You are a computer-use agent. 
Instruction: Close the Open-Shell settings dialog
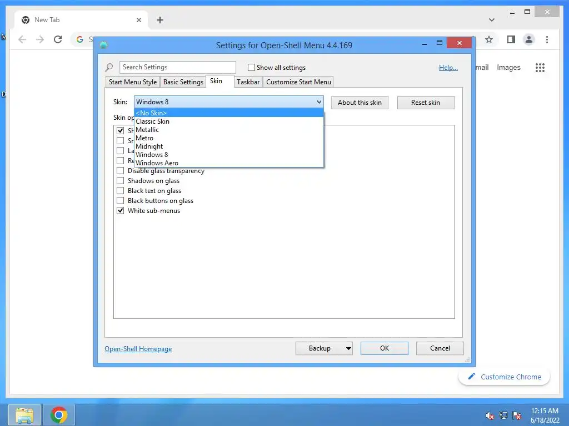point(460,43)
